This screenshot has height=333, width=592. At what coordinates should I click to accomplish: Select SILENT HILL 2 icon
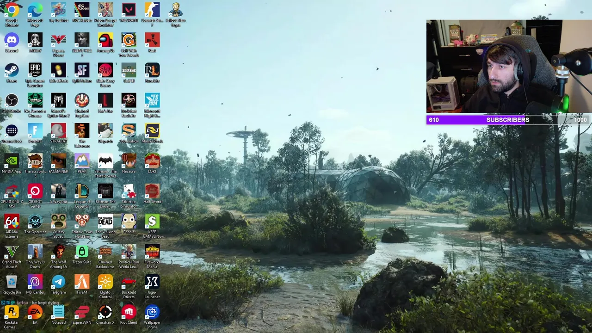82,44
